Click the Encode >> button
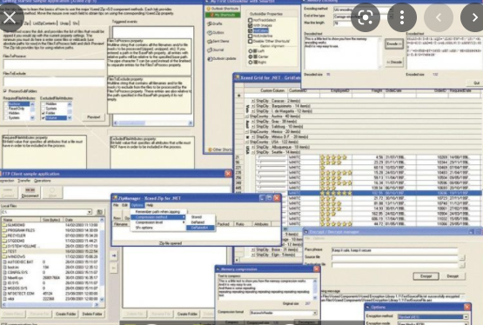 [x=394, y=44]
